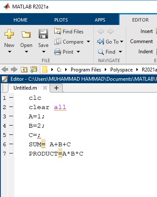This screenshot has width=157, height=197.
Task: Toggle breakpoint dash on line 7
Action: tap(11, 153)
